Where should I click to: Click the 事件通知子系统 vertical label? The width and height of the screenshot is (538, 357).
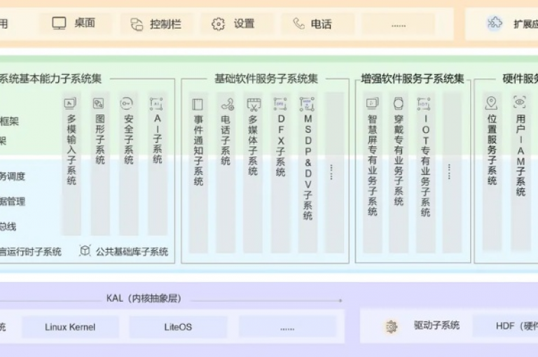coord(198,150)
